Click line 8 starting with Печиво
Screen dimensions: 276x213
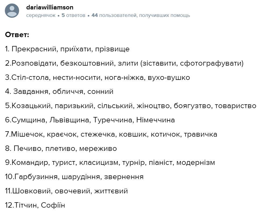click(61, 148)
